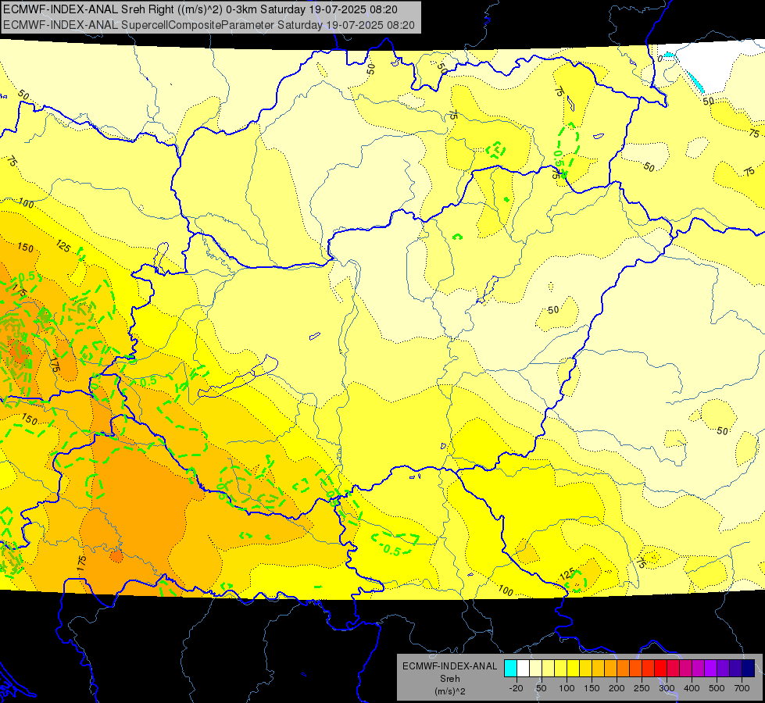Click the SupercellCompositeParameter title line
This screenshot has height=703, width=765.
click(209, 25)
